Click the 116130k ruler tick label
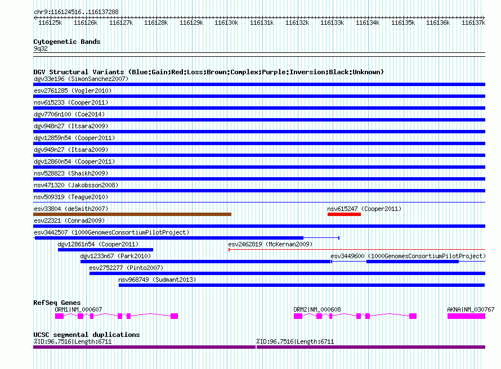This screenshot has height=369, width=501. pyautogui.click(x=226, y=22)
